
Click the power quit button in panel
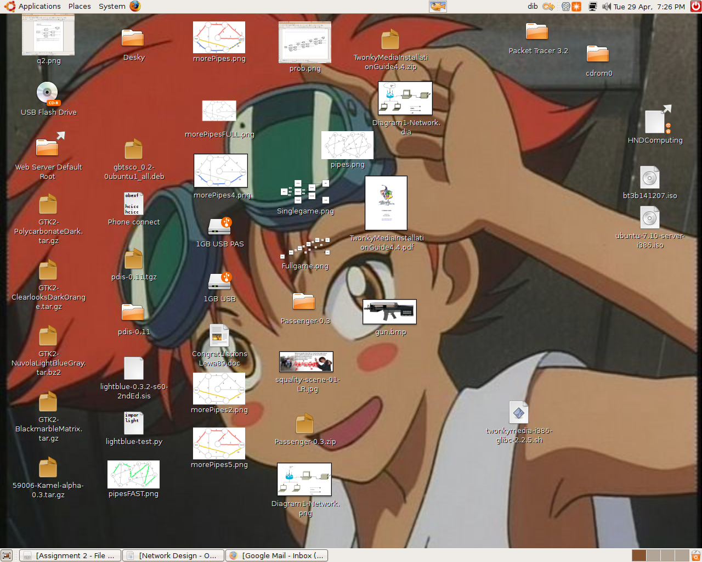click(695, 7)
